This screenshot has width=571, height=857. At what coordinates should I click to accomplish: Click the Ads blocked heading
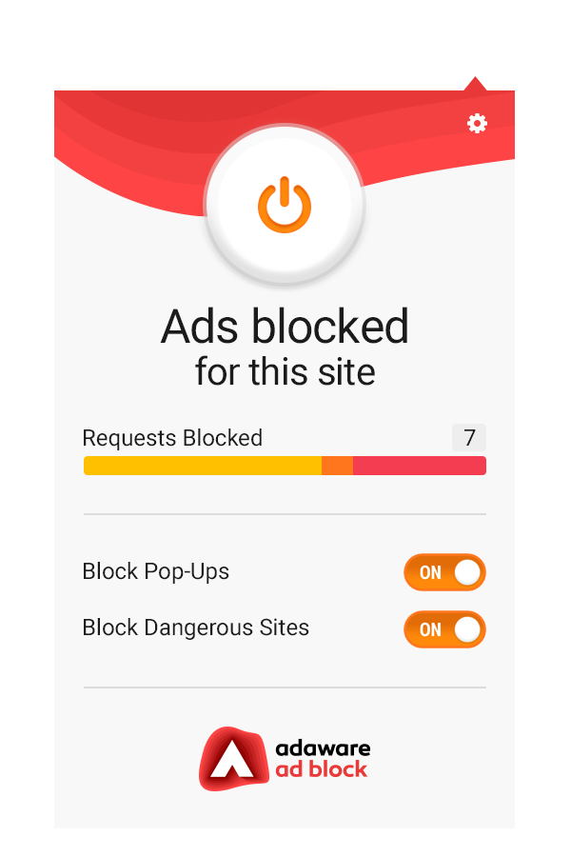coord(285,327)
